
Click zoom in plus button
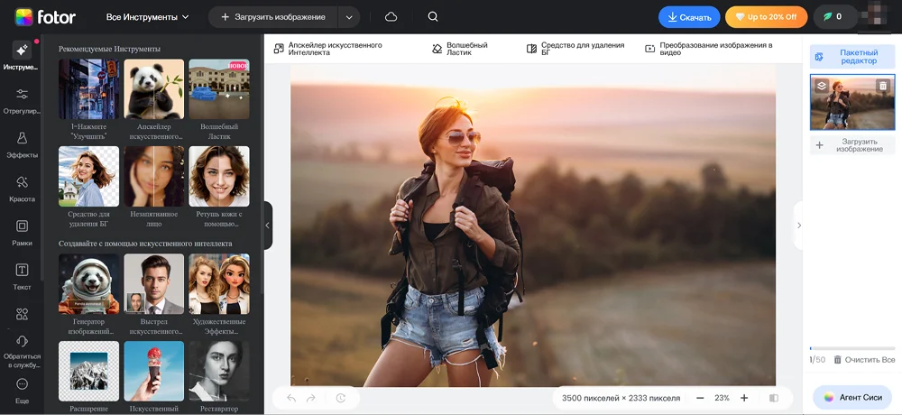click(744, 398)
